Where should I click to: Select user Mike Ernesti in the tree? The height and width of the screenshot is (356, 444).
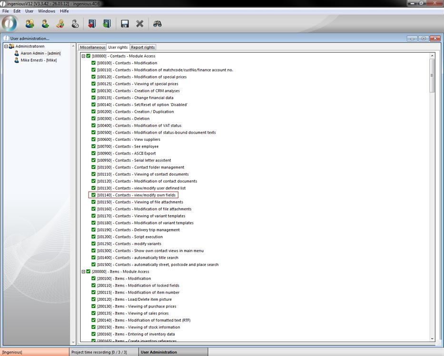tap(39, 60)
